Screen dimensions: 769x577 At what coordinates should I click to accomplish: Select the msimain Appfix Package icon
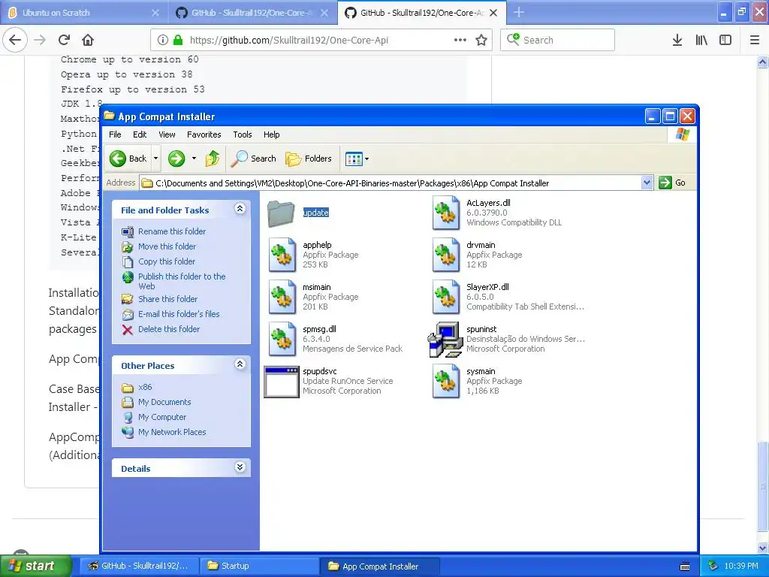(282, 297)
